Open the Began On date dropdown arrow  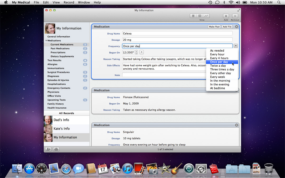(141, 52)
